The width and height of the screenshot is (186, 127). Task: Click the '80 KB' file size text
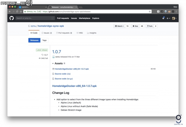(x=153, y=69)
